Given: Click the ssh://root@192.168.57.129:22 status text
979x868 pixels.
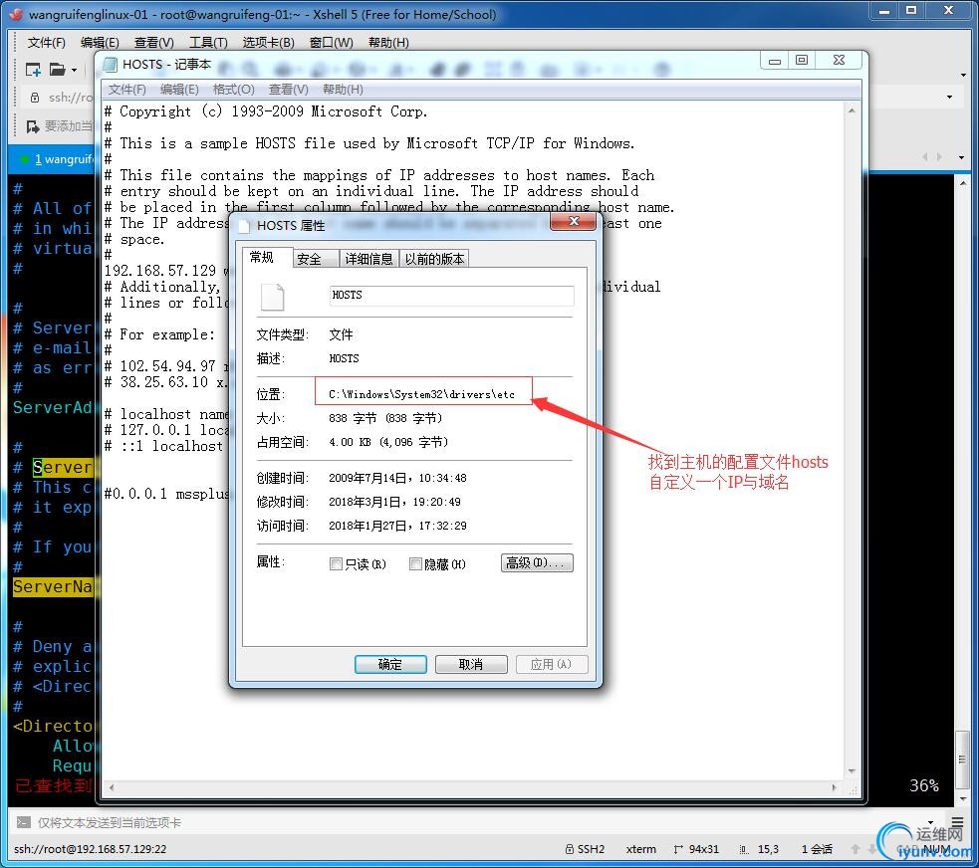Looking at the screenshot, I should 90,849.
